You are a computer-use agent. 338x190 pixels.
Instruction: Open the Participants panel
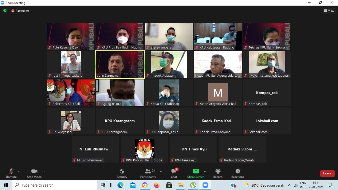pos(148,171)
